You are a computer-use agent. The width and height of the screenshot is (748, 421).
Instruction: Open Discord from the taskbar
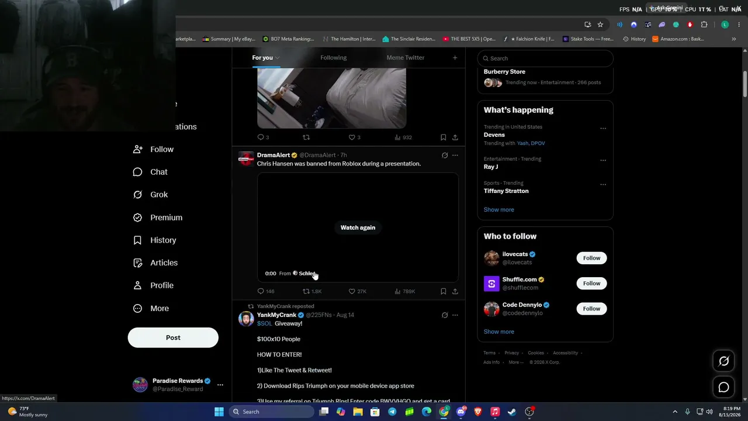(460, 412)
